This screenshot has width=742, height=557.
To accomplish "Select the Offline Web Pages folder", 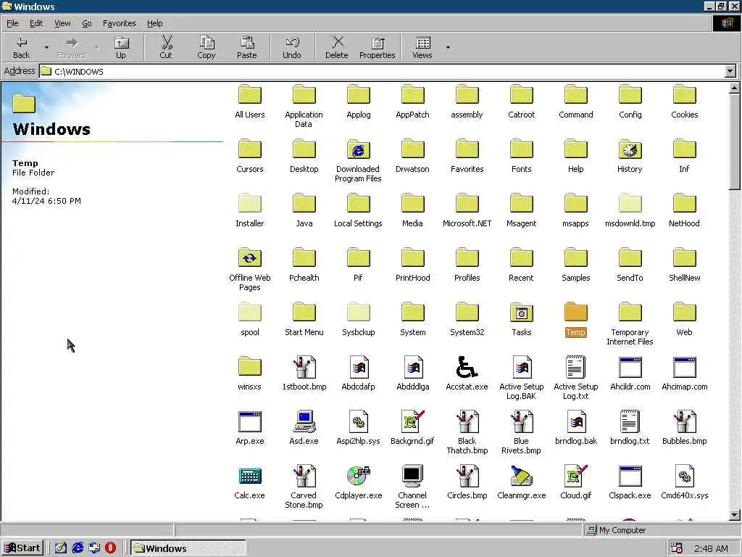I will [x=250, y=270].
